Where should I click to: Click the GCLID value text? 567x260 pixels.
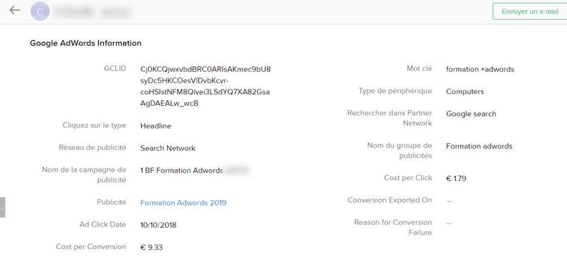click(205, 86)
